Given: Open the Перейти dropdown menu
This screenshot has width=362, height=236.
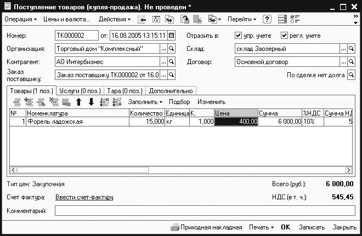Looking at the screenshot, I should (242, 19).
